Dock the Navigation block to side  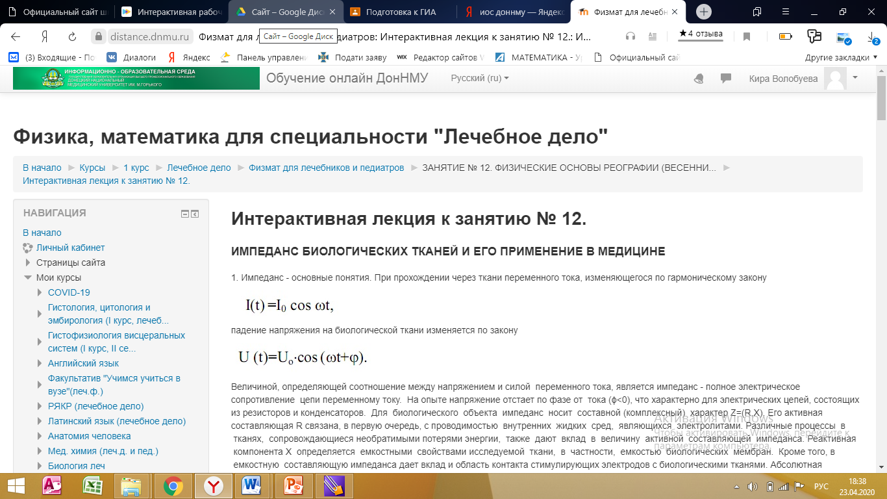pyautogui.click(x=195, y=214)
